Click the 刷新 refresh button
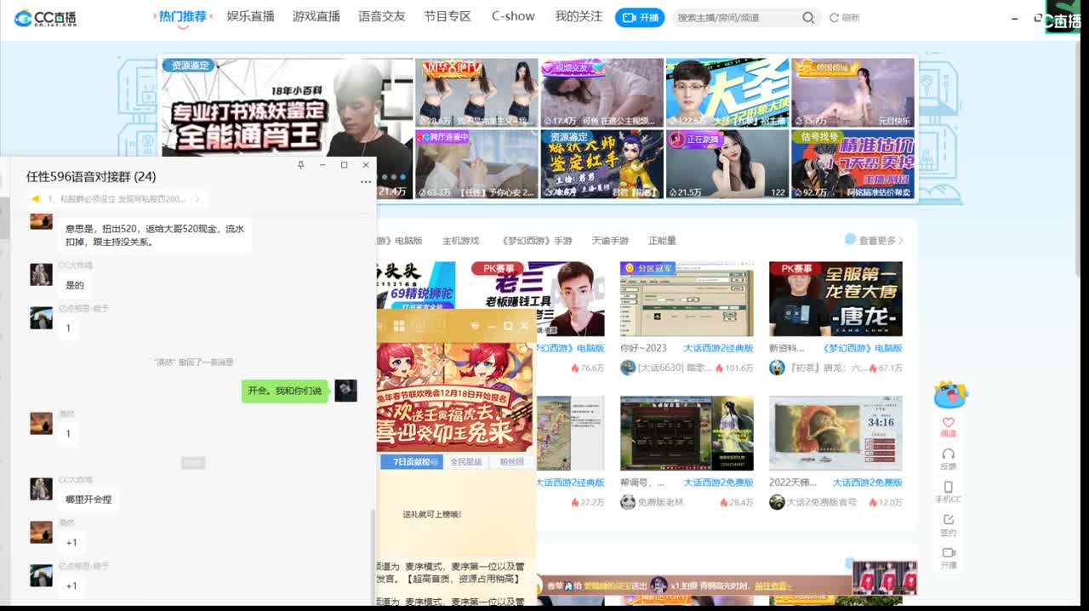Image resolution: width=1089 pixels, height=611 pixels. click(x=845, y=17)
